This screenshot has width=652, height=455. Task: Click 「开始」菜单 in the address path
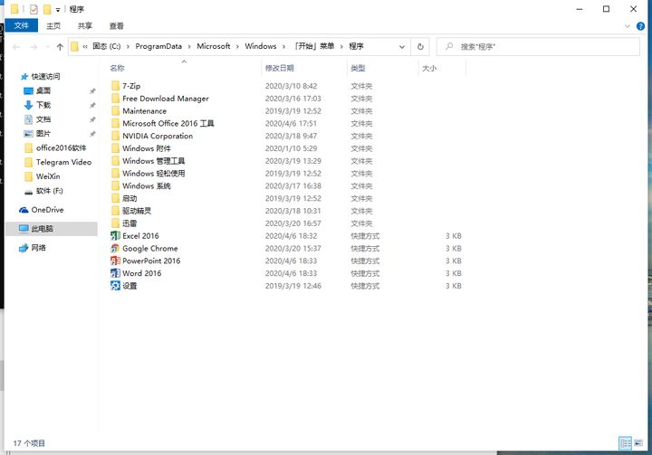coord(313,46)
